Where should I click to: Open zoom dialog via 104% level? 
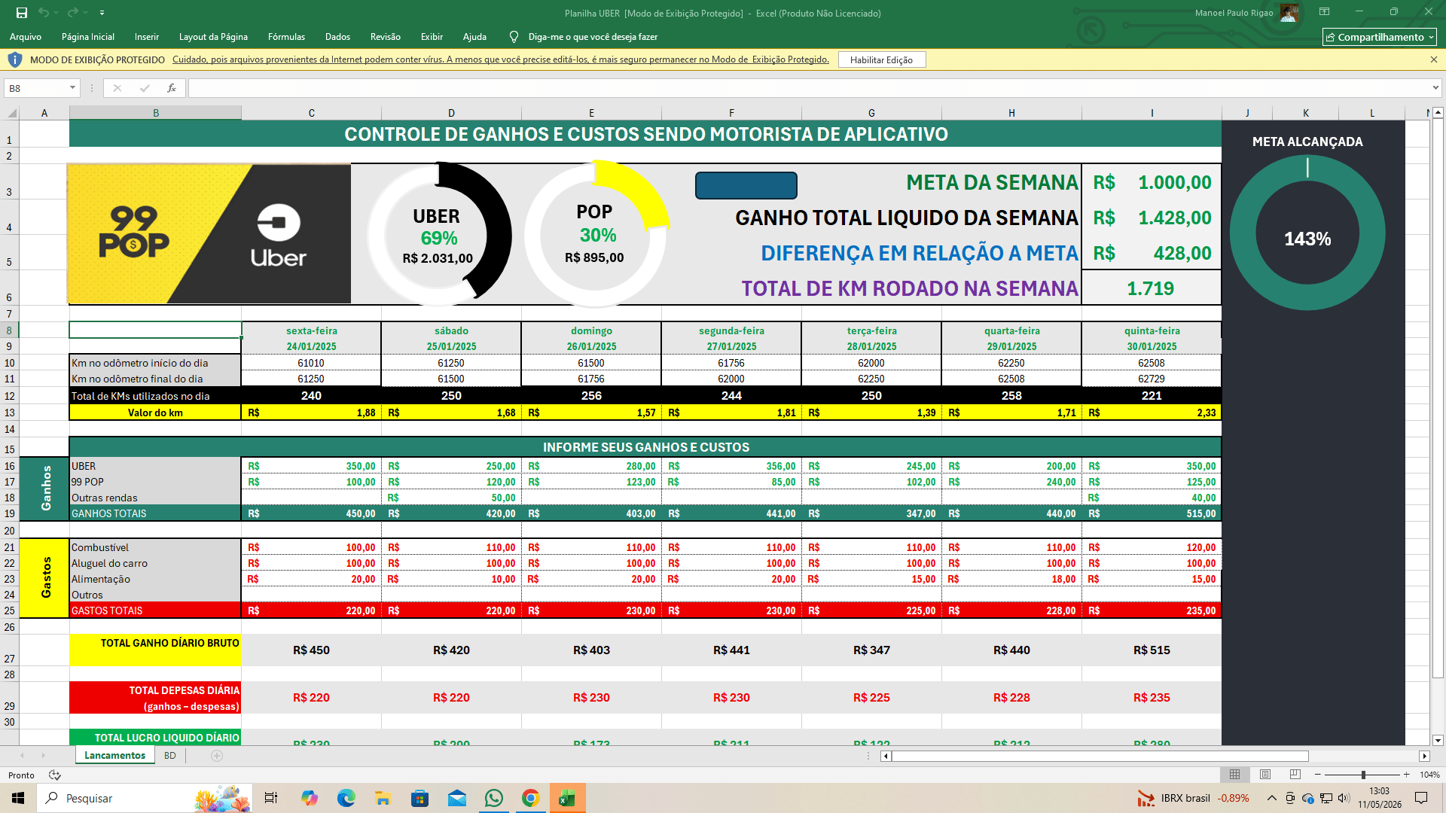[1429, 775]
